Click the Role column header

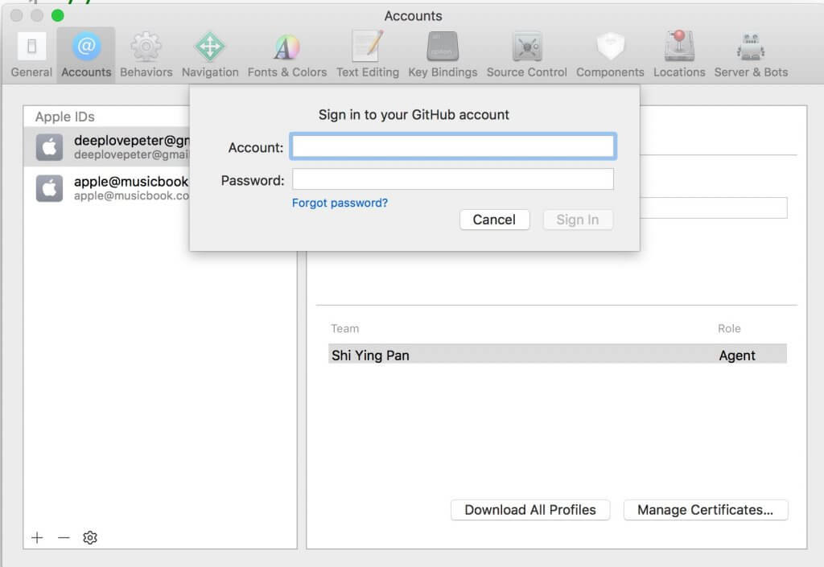pos(729,329)
